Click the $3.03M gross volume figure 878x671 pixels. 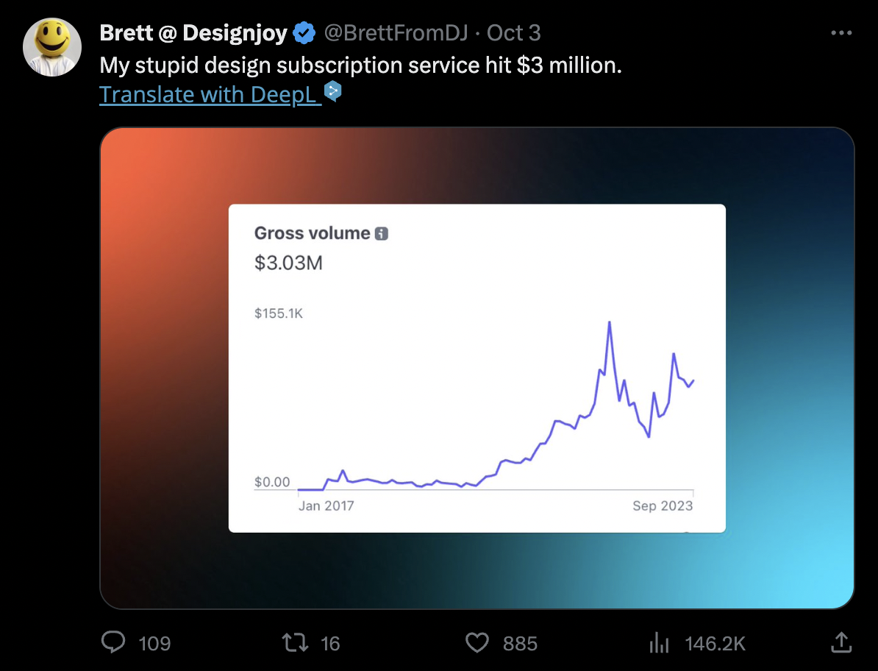point(288,263)
